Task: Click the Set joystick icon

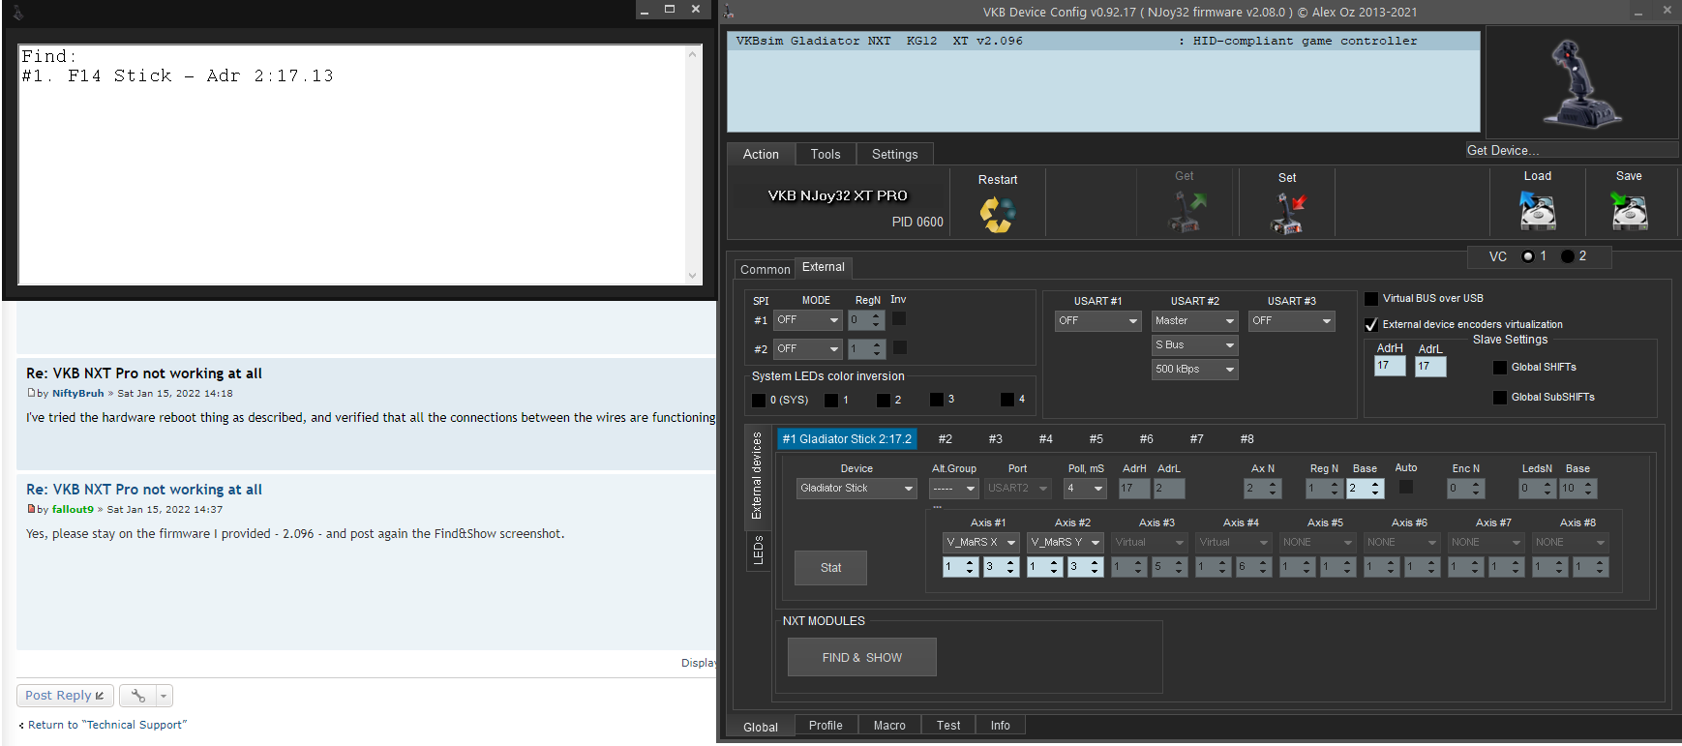Action: pos(1288,213)
